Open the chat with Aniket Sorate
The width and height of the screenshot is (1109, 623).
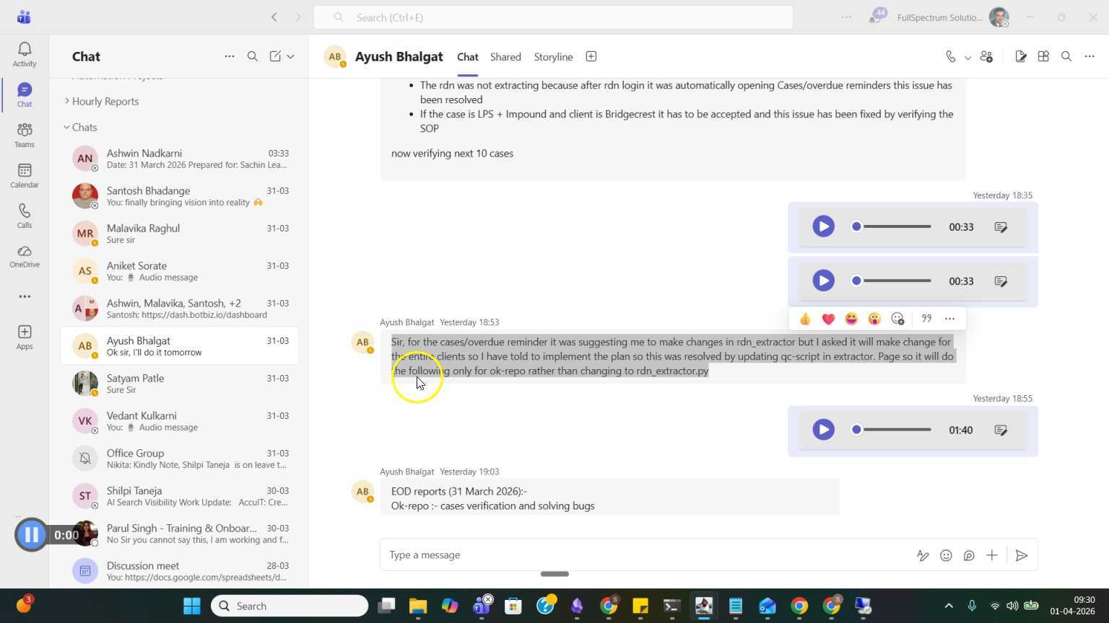click(179, 270)
